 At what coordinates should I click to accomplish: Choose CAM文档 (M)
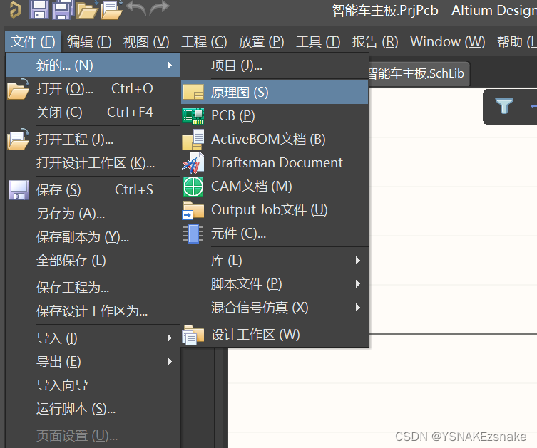(275, 187)
